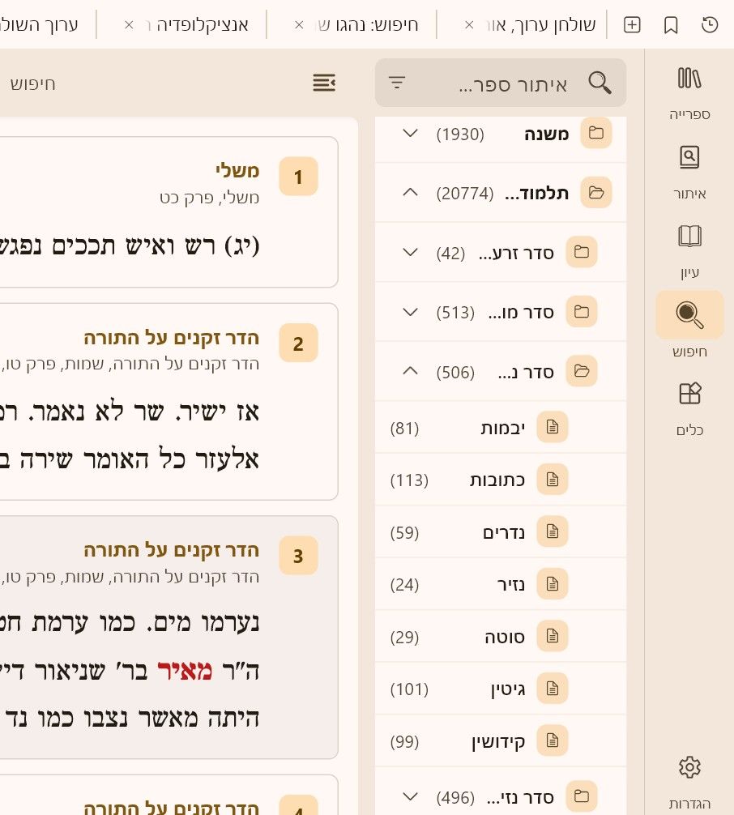734x815 pixels.
Task: Click the (101) count next to גיטין
Action: [x=409, y=689]
